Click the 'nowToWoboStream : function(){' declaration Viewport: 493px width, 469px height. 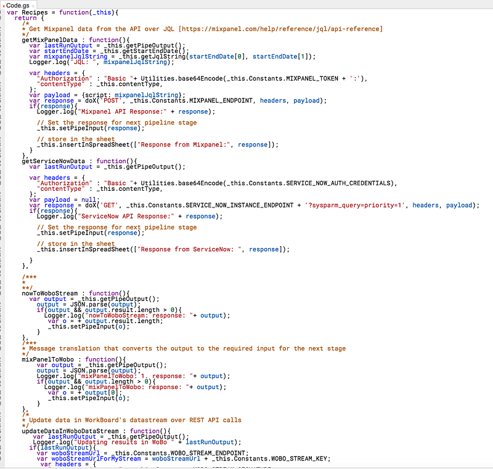75,293
